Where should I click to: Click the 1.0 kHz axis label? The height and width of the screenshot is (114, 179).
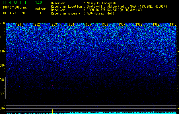(3, 51)
